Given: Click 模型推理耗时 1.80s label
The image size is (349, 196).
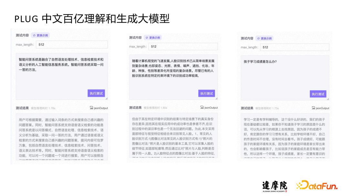Looking at the screenshot, I should coord(155,108).
